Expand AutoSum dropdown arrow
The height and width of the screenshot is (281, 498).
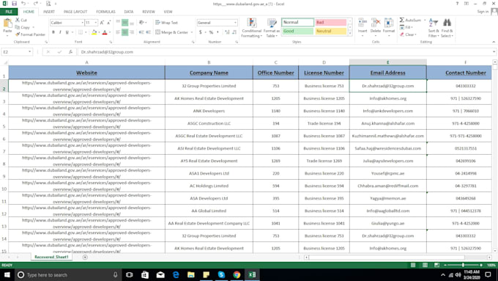coord(425,20)
